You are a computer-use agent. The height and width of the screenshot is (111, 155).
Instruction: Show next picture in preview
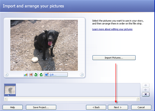tap(82, 75)
